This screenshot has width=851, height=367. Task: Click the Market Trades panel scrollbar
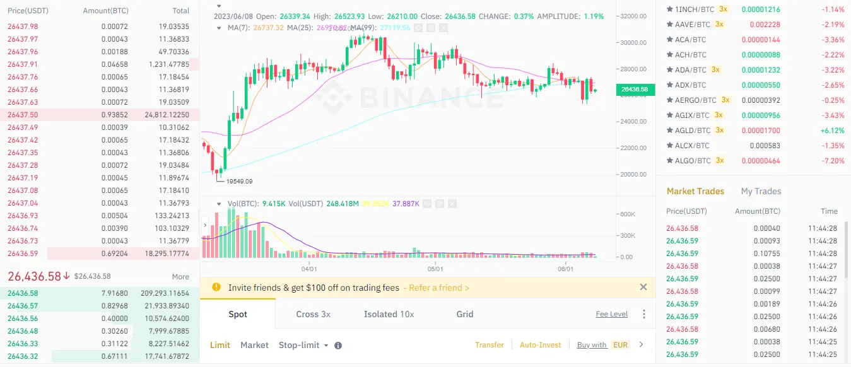tap(847, 249)
